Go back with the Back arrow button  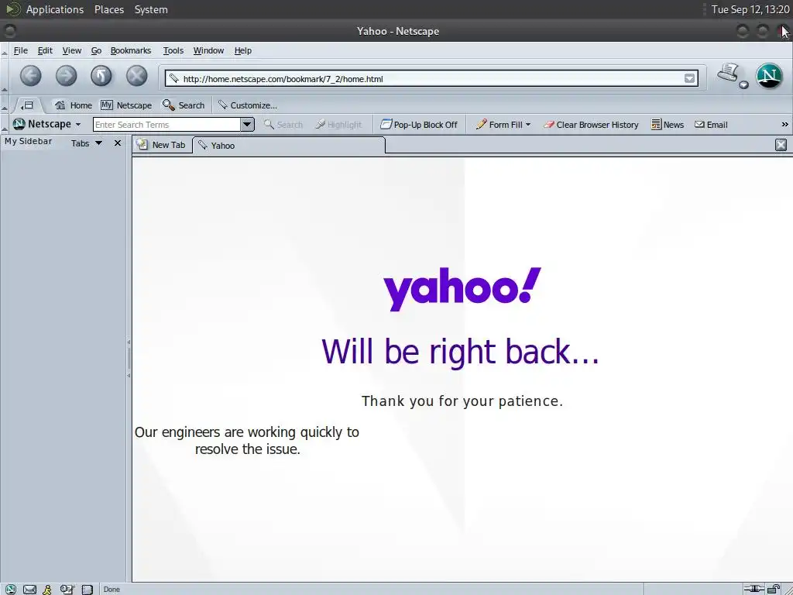click(x=31, y=77)
